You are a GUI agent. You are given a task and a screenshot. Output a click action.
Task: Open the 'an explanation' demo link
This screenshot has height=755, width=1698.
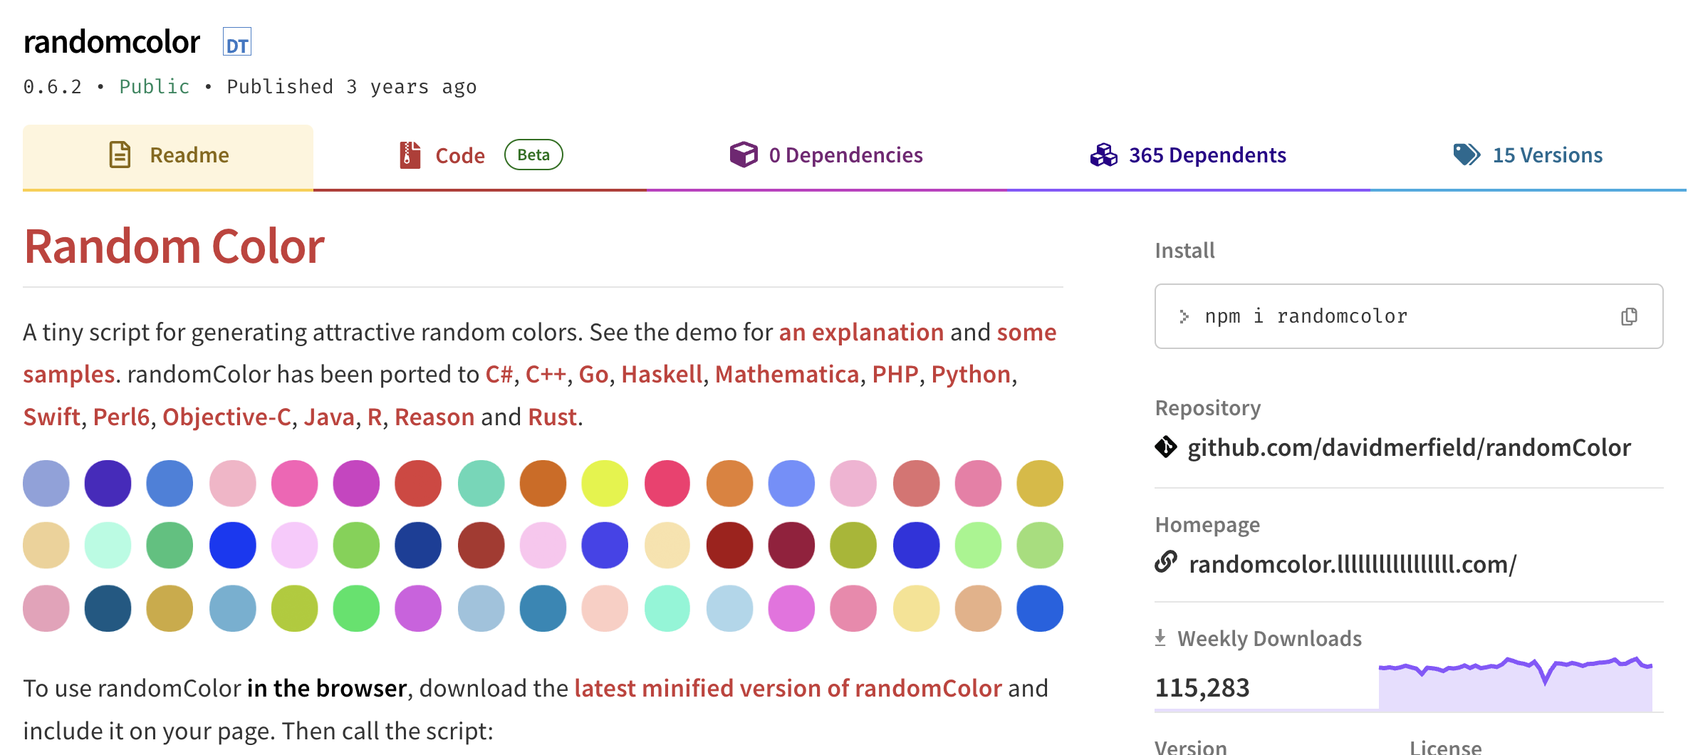point(861,333)
